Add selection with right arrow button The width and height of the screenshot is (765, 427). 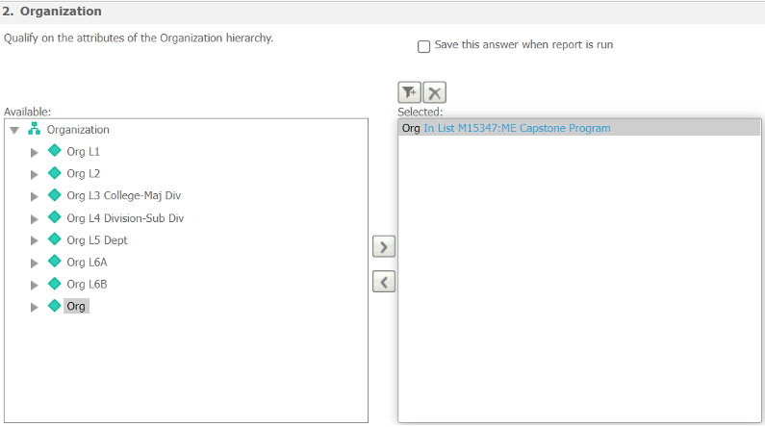[384, 246]
